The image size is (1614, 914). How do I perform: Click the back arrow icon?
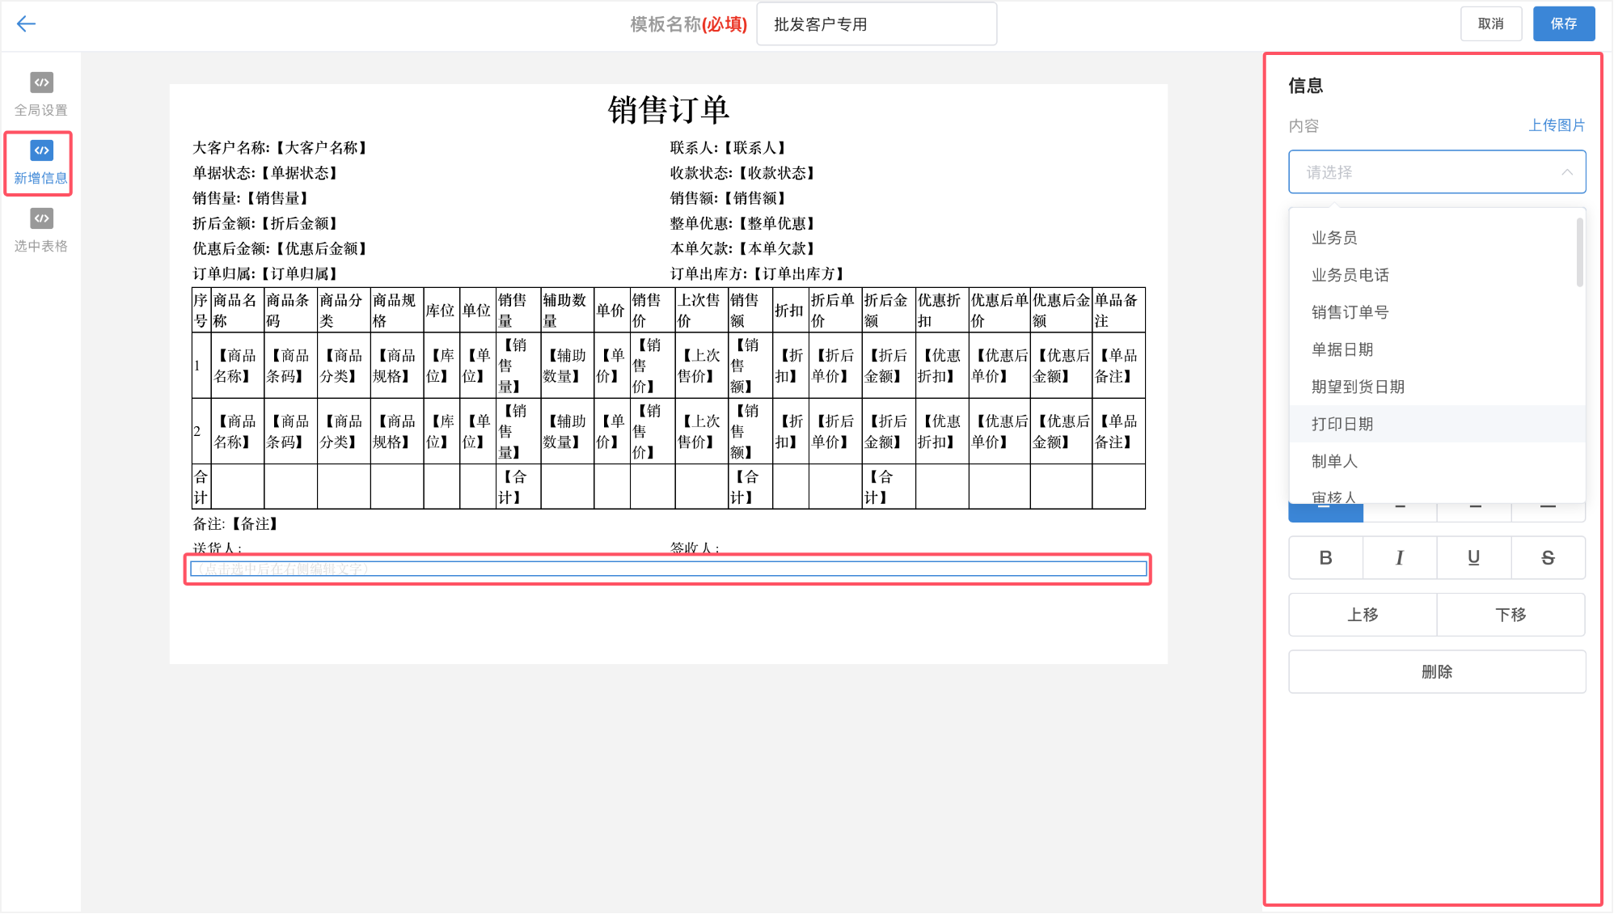coord(26,23)
